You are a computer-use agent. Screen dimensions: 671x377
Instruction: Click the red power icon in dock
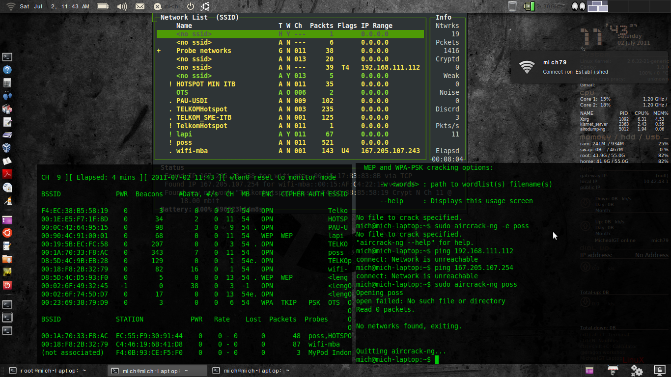point(7,285)
